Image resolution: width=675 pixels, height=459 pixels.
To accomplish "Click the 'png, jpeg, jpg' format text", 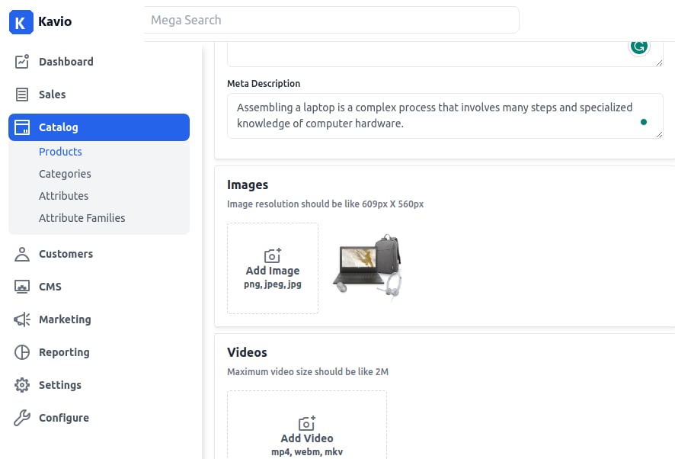I will (273, 284).
